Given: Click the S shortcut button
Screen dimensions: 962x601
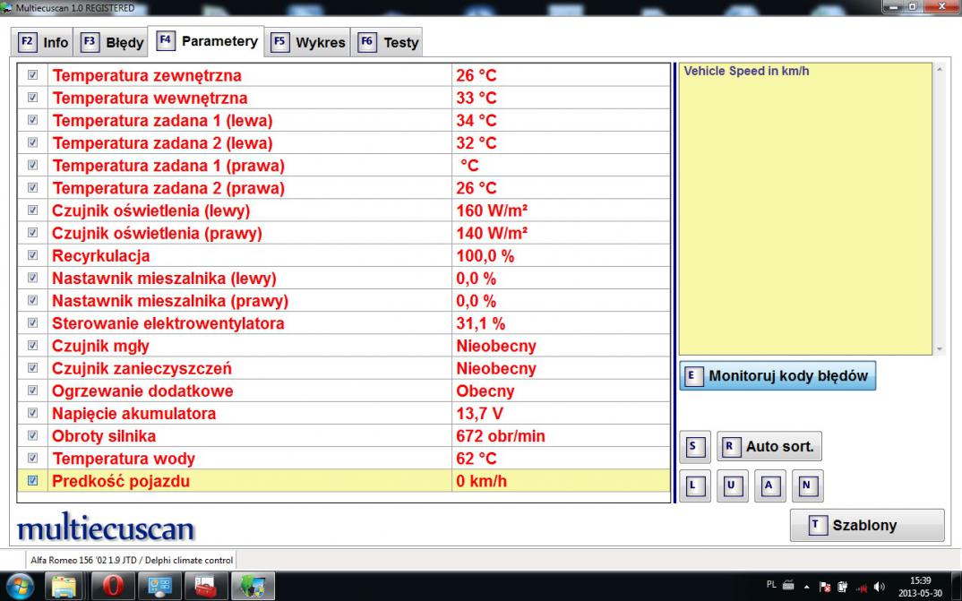Looking at the screenshot, I should click(694, 446).
